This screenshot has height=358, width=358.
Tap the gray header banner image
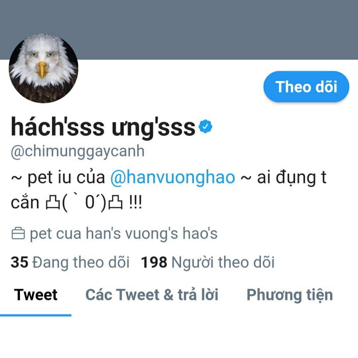coord(179,30)
